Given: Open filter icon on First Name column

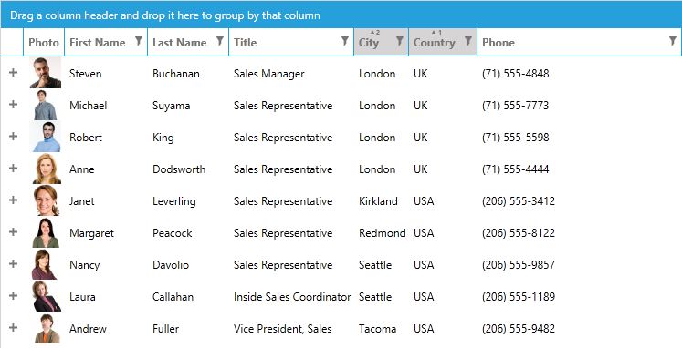Looking at the screenshot, I should [138, 41].
